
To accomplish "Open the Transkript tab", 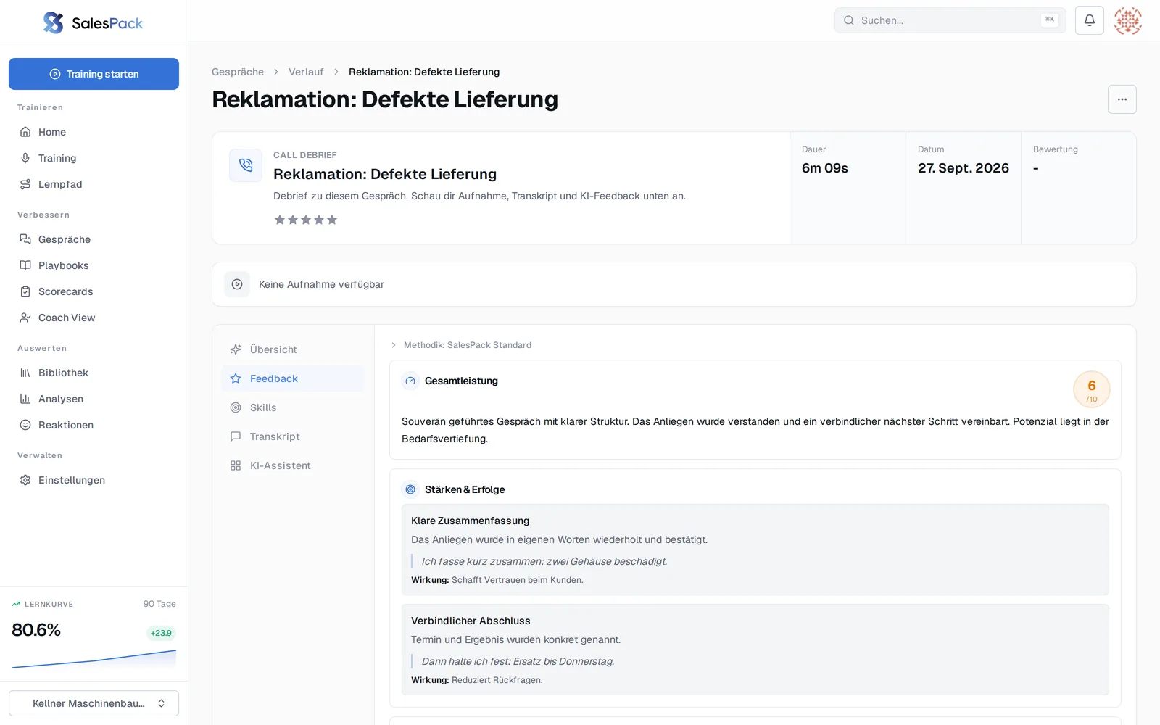I will click(x=292, y=436).
